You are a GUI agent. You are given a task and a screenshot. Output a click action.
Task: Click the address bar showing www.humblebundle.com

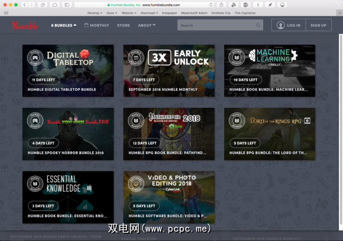144,5
